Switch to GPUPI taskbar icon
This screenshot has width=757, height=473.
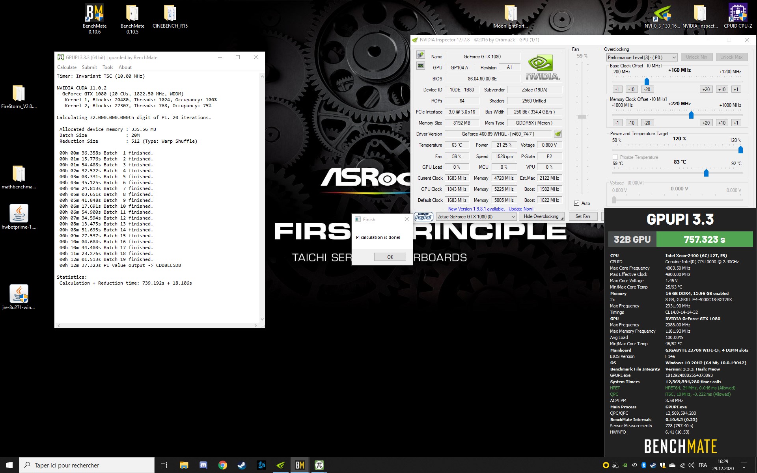(x=319, y=465)
